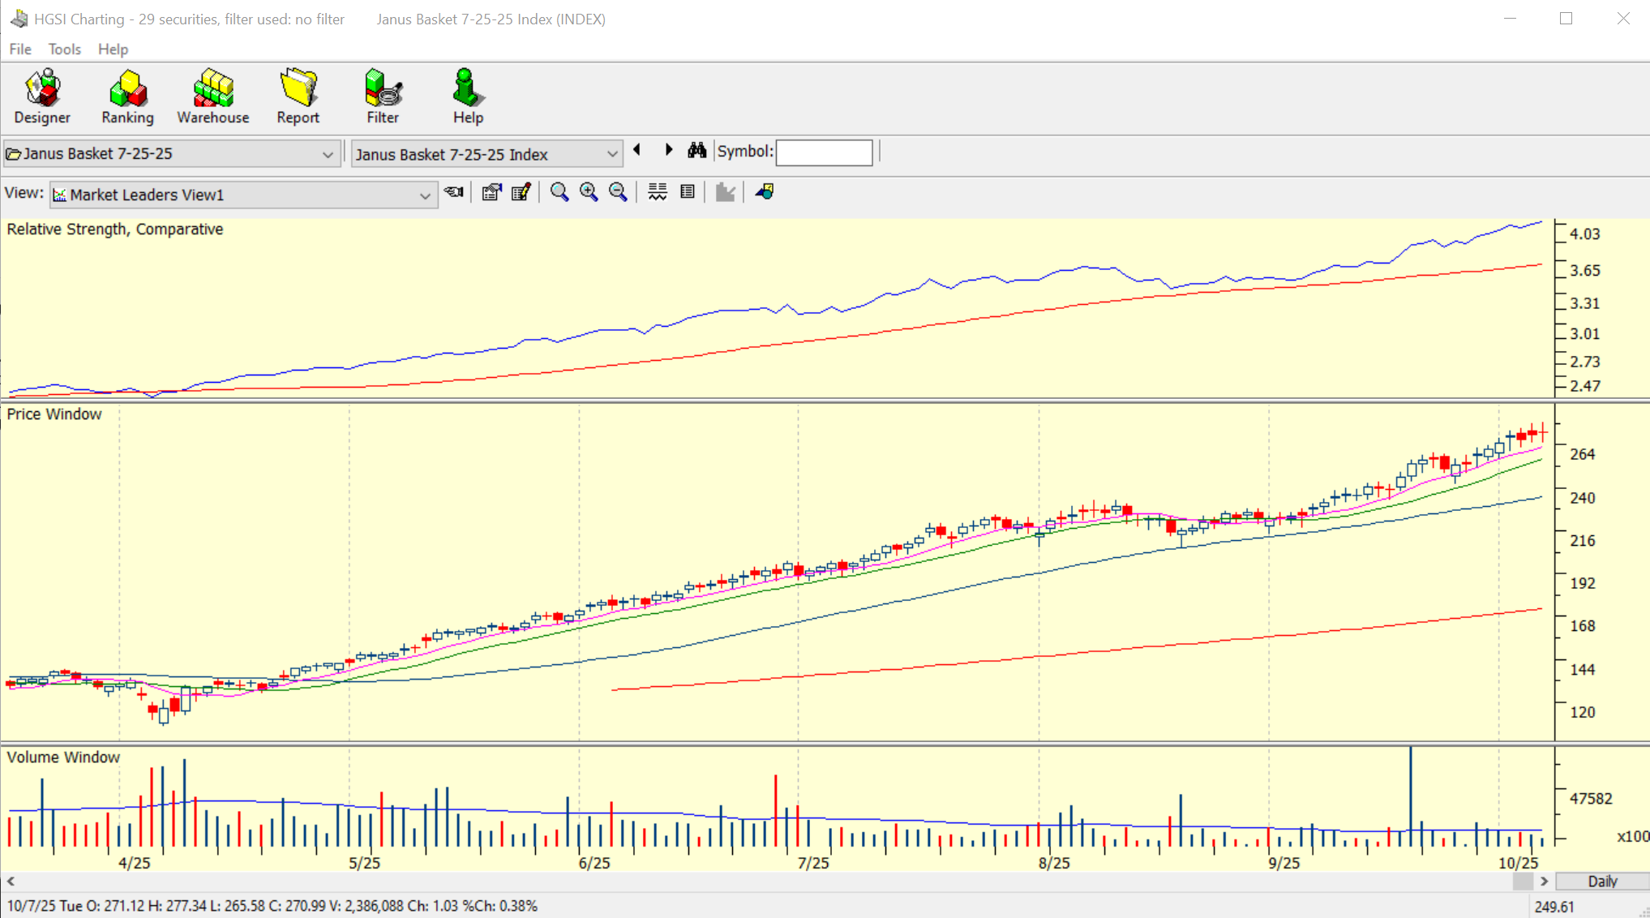Image resolution: width=1650 pixels, height=918 pixels.
Task: Click the edit view pencil icon
Action: point(521,192)
